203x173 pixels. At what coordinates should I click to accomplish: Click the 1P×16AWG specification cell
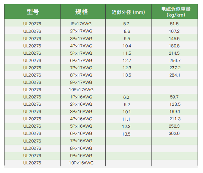[81, 97]
